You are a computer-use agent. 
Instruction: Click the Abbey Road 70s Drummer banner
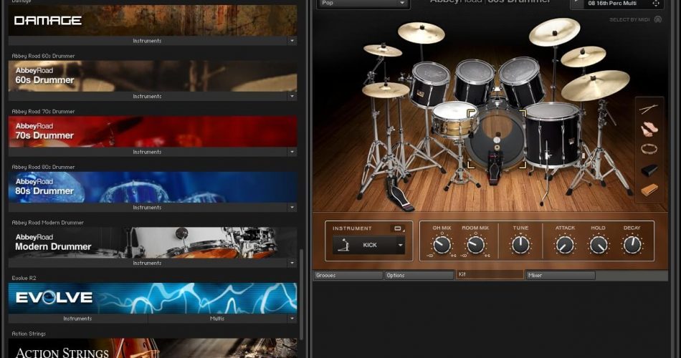pyautogui.click(x=153, y=132)
